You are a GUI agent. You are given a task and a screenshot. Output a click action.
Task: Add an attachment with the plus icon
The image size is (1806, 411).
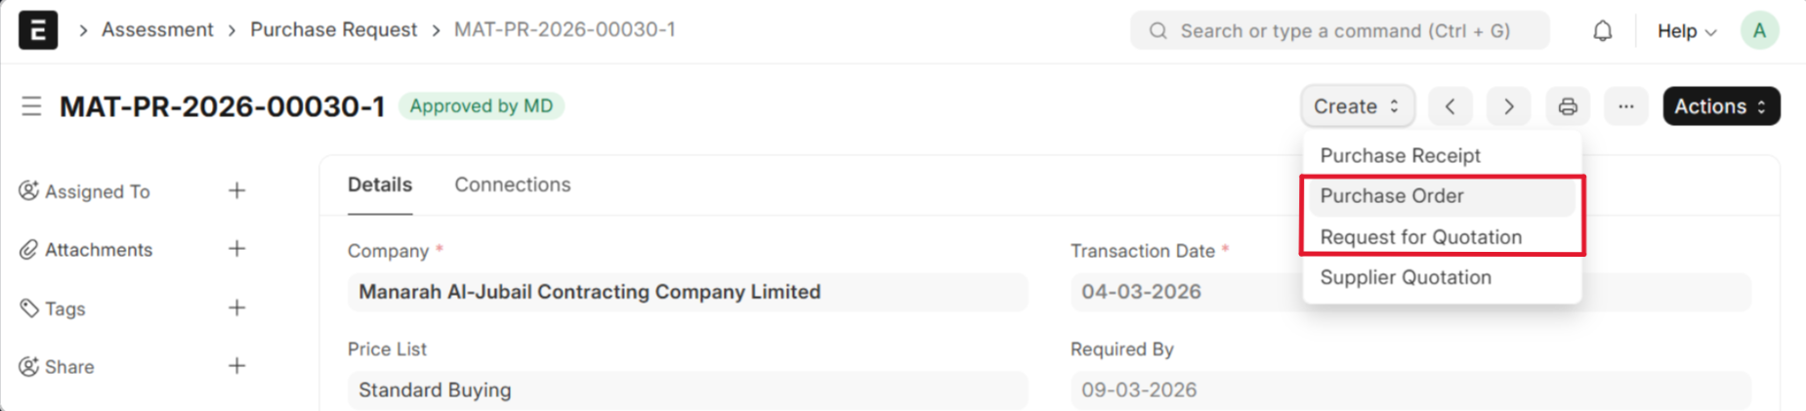coord(236,249)
